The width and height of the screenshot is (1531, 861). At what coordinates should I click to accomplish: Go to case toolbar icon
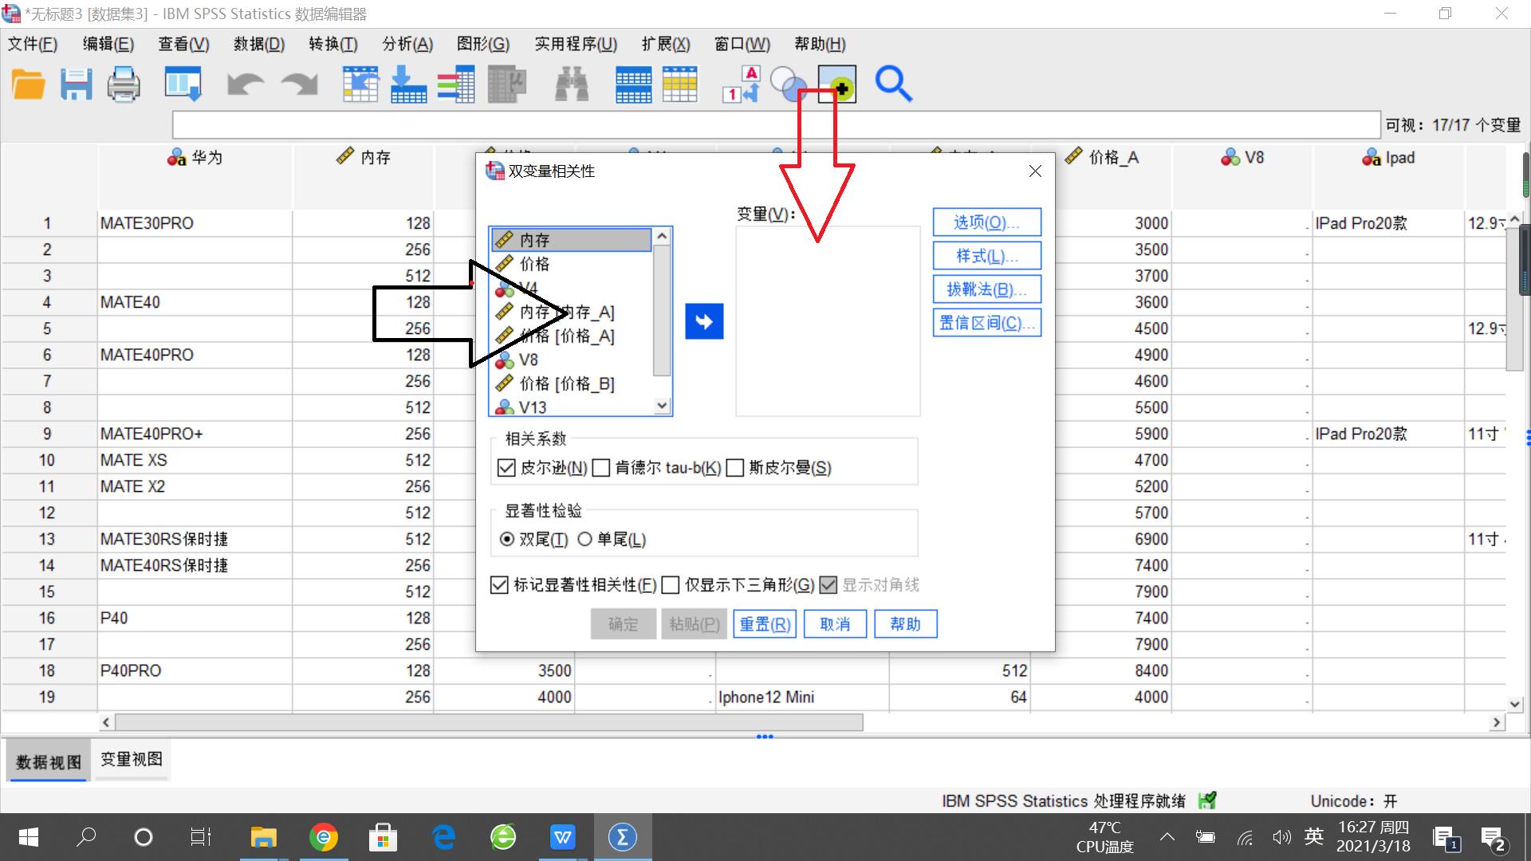(360, 85)
